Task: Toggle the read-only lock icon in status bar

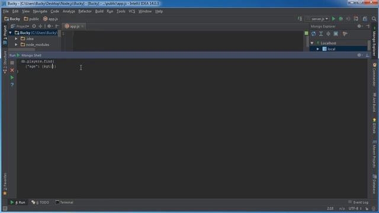Action: click(x=367, y=209)
